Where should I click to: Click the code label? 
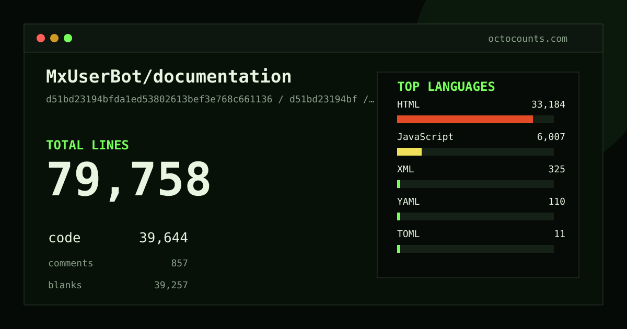point(64,238)
